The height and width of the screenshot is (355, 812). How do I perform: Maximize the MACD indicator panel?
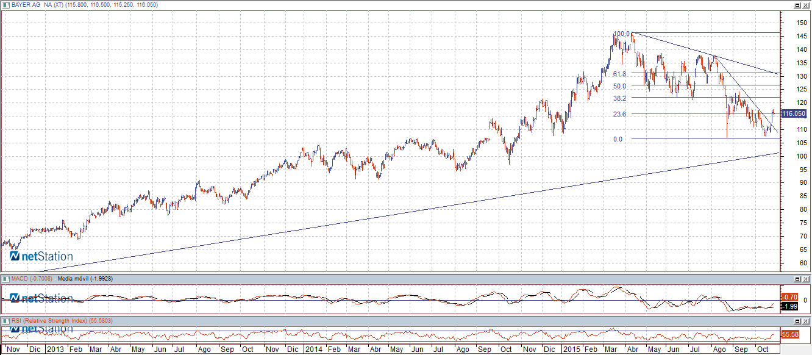click(x=797, y=278)
